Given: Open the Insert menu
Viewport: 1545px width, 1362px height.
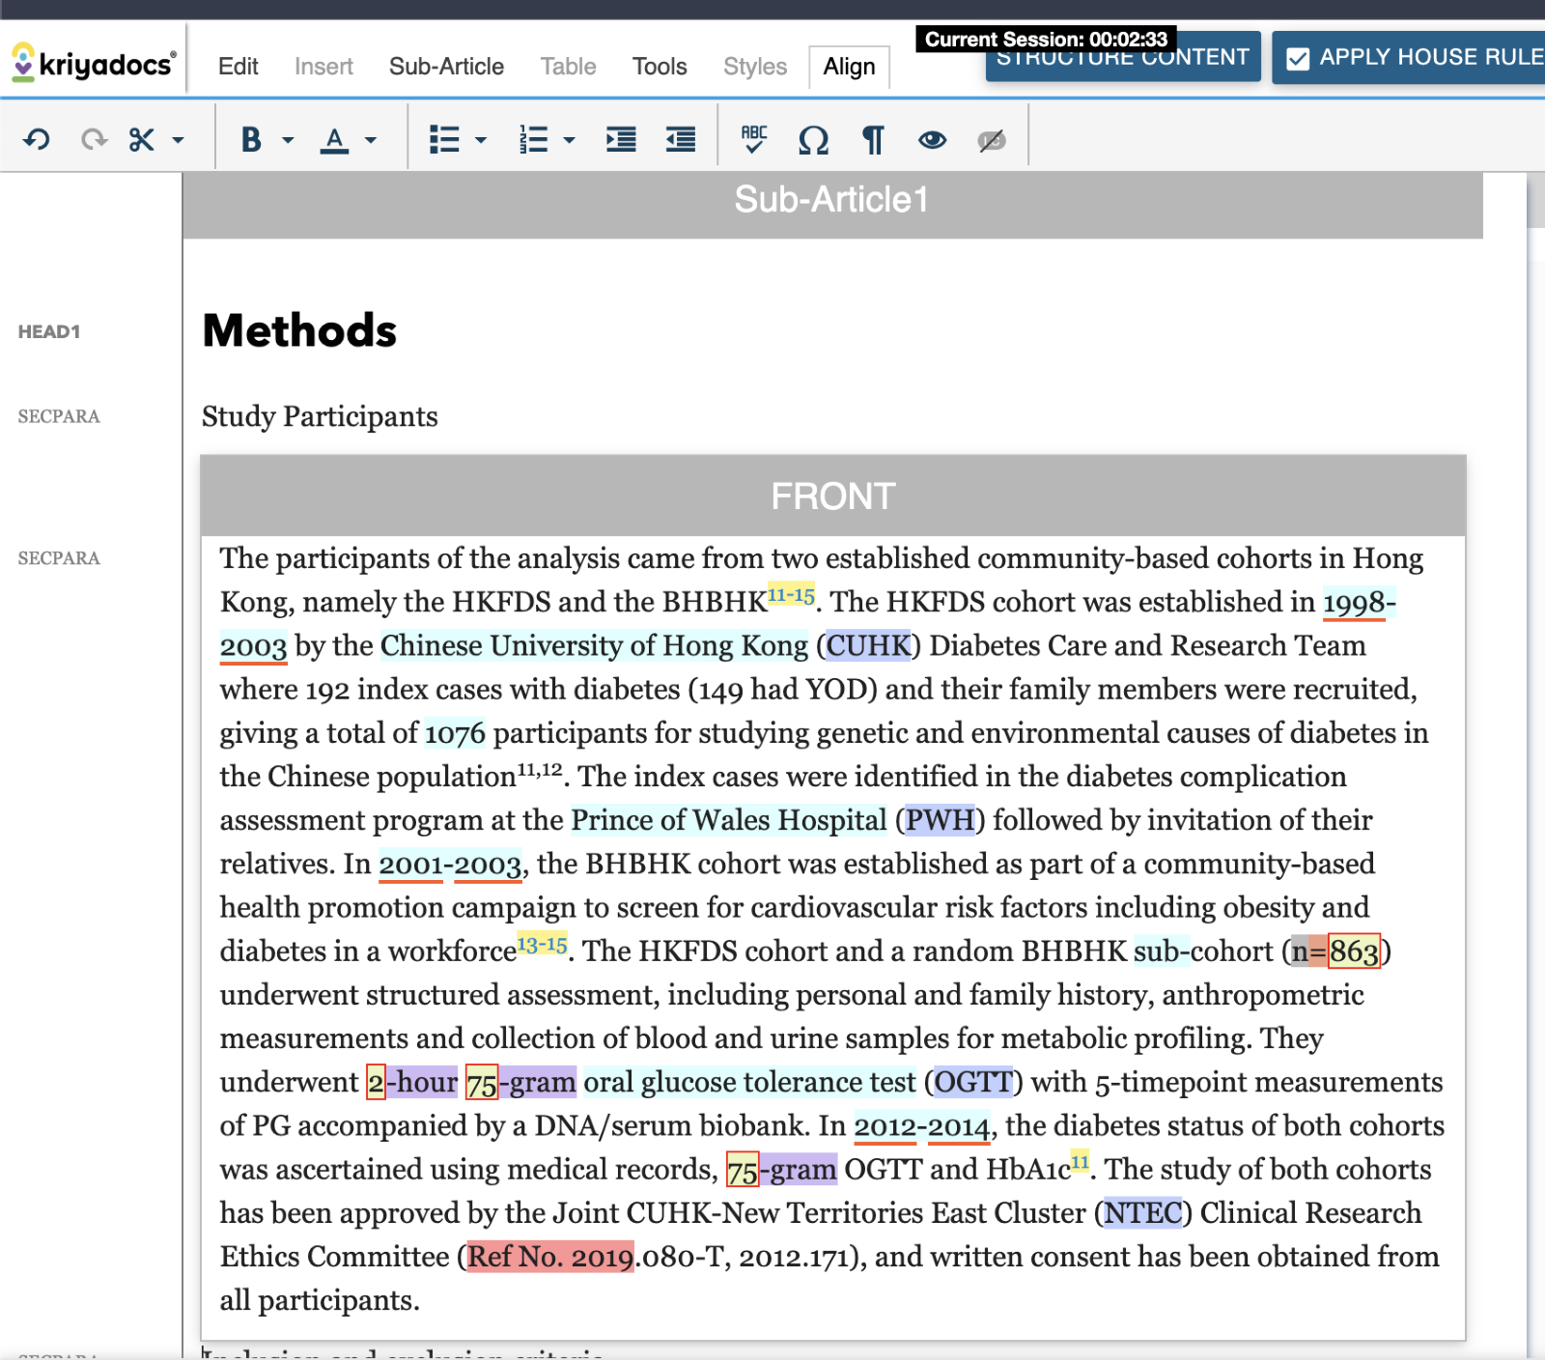Looking at the screenshot, I should coord(323,67).
